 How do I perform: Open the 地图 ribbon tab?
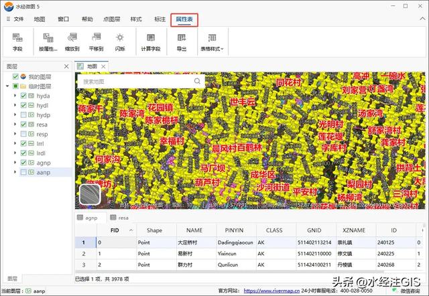pyautogui.click(x=40, y=19)
